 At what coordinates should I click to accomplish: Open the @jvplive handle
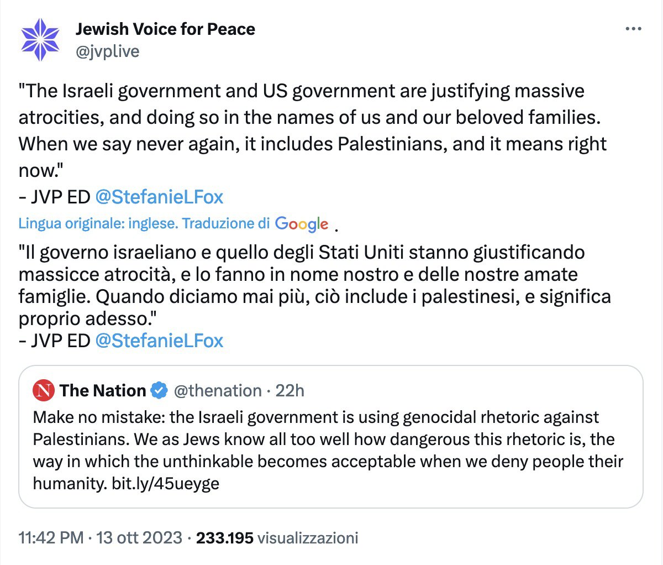107,51
